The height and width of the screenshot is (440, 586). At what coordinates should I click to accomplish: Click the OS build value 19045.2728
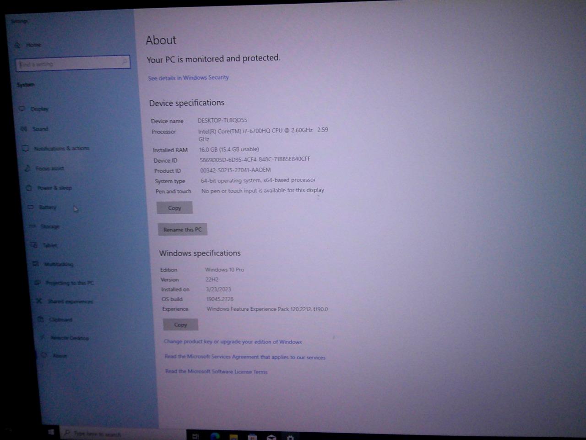[x=220, y=299]
